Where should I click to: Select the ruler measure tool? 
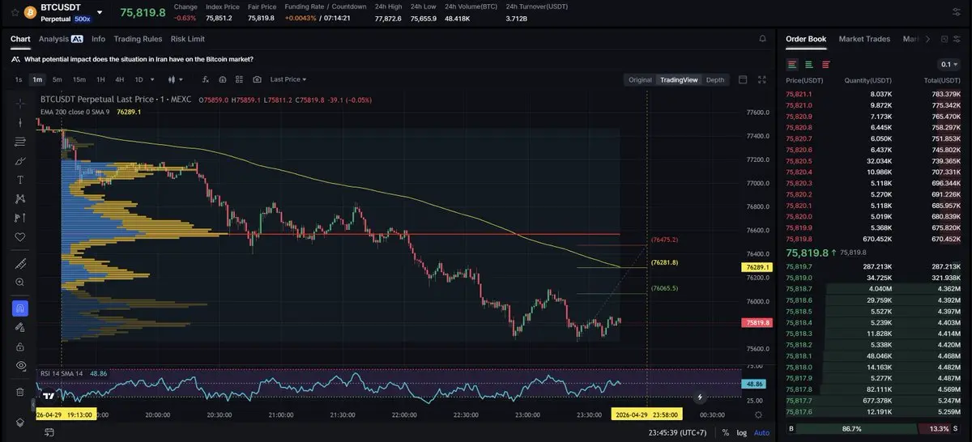coord(20,263)
